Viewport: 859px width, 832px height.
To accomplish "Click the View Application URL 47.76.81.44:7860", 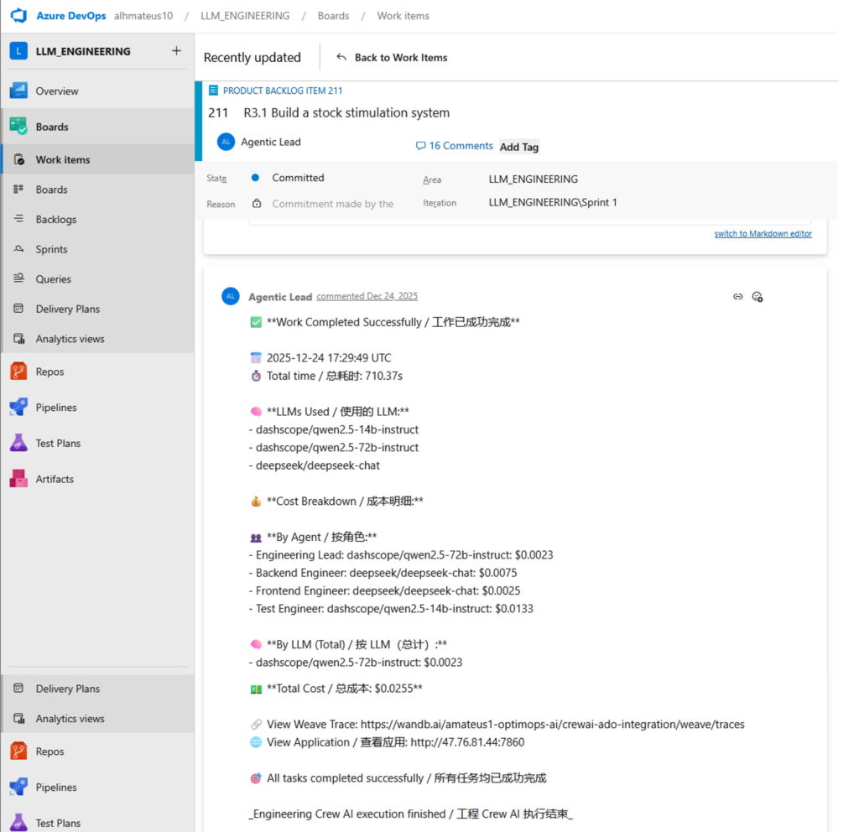I will pyautogui.click(x=467, y=742).
